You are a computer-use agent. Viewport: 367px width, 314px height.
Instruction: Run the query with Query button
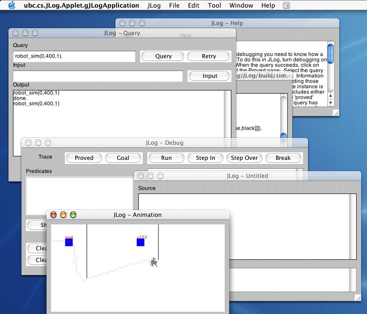coord(163,56)
